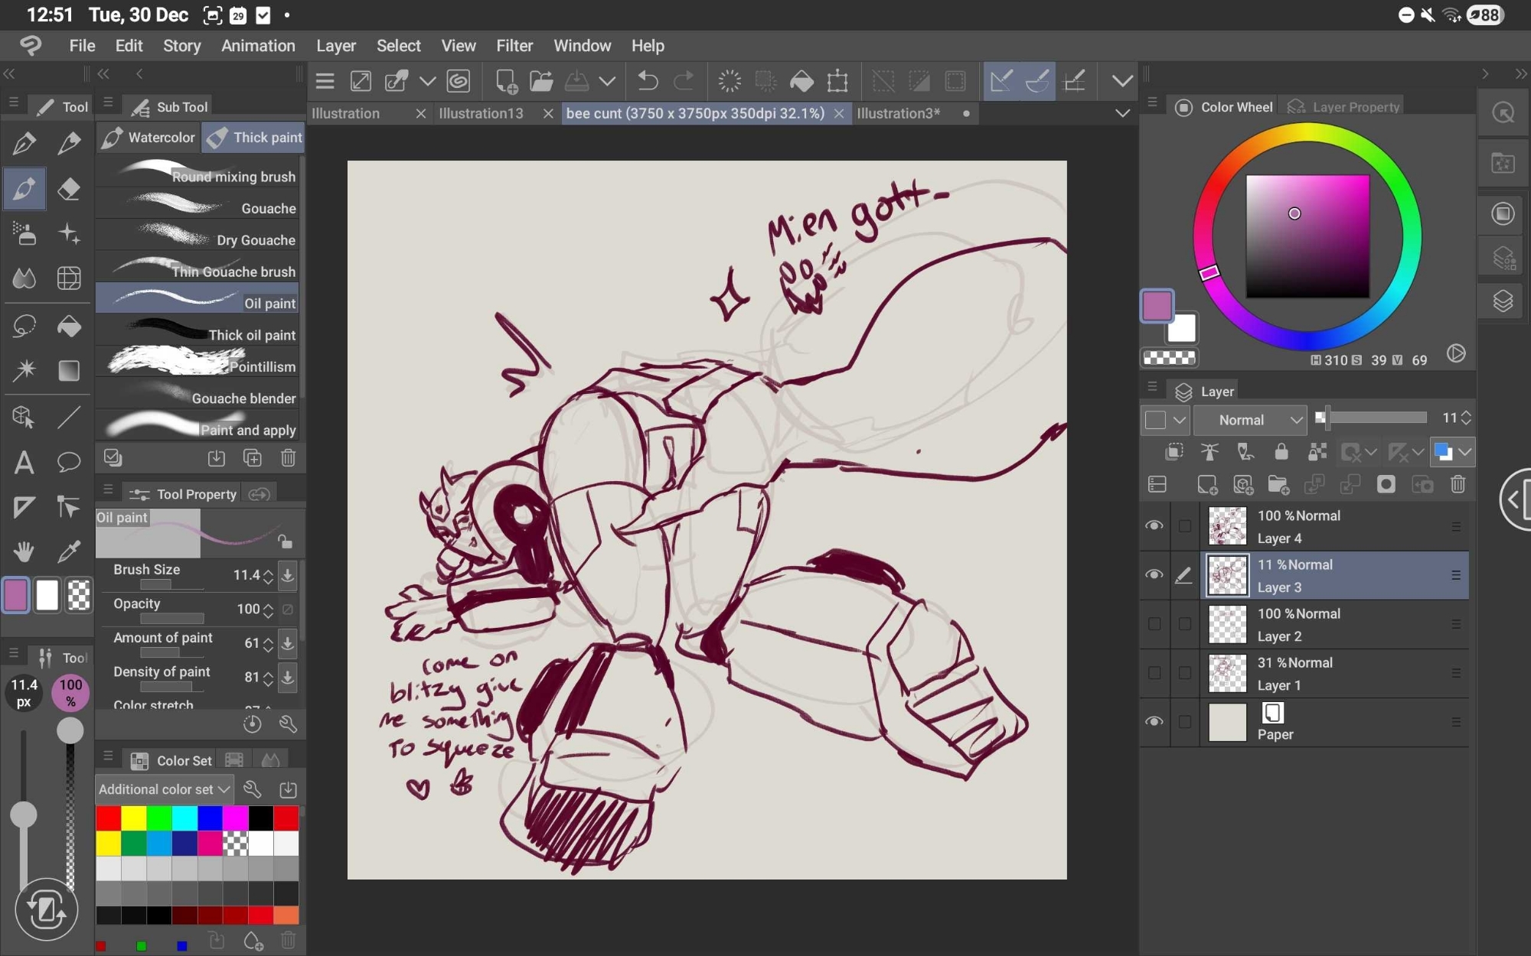The height and width of the screenshot is (956, 1531).
Task: Select the Text tool
Action: click(x=24, y=462)
